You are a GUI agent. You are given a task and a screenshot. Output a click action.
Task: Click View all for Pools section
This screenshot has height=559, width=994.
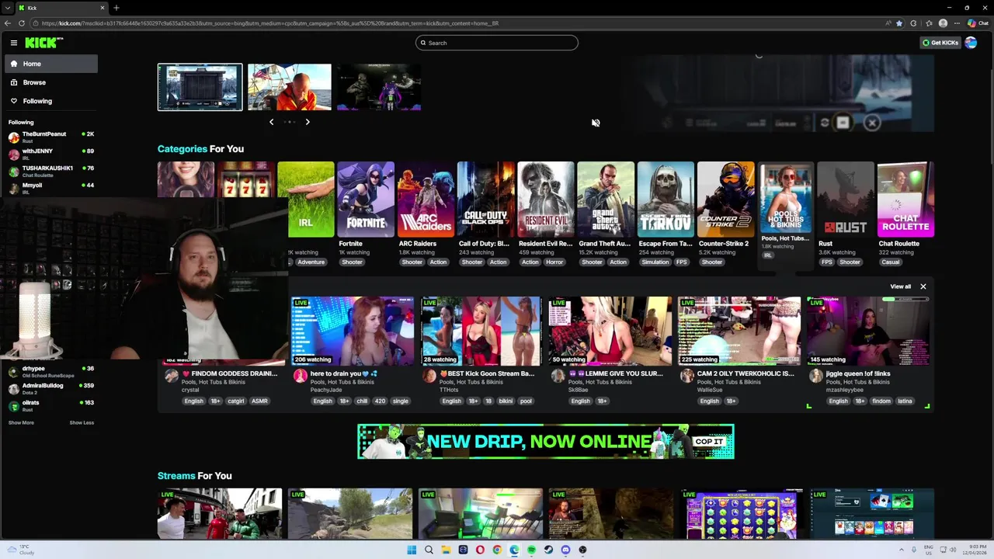point(900,286)
